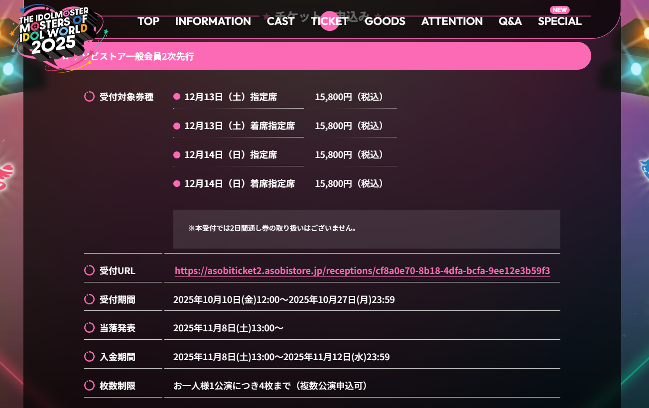Click the payment period ending 2025年11月12日
The height and width of the screenshot is (408, 649).
pyautogui.click(x=281, y=357)
